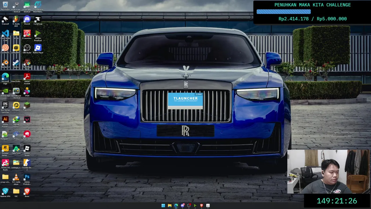Select the LDMultiPlayer desktop icon
This screenshot has height=209, width=371.
click(x=16, y=49)
